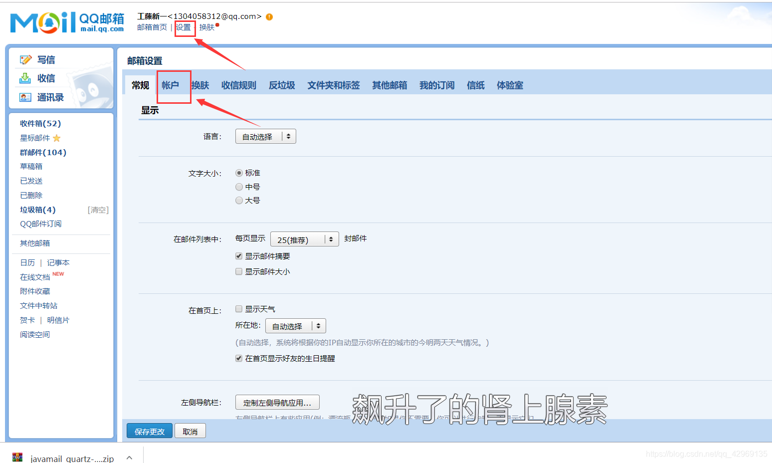Select 中号 text size
Image resolution: width=772 pixels, height=463 pixels.
pos(239,187)
